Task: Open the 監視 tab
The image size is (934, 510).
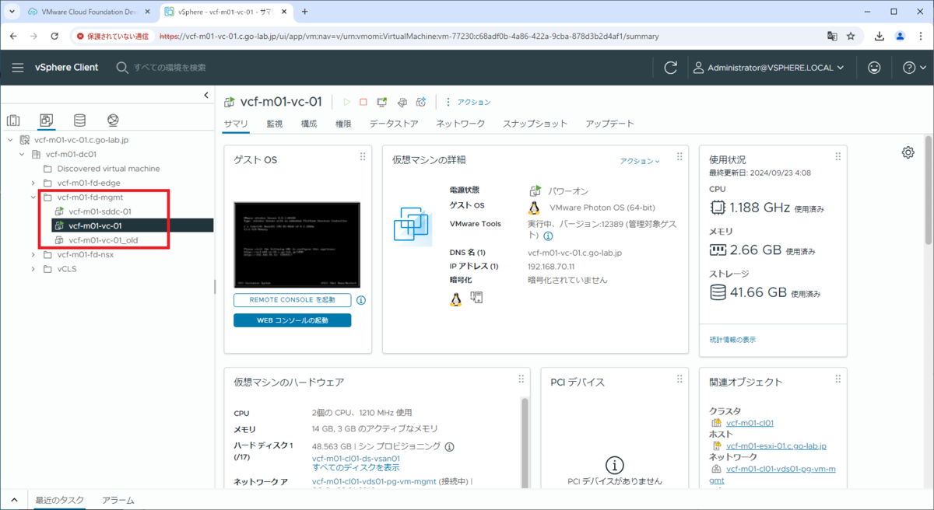Action: coord(275,124)
